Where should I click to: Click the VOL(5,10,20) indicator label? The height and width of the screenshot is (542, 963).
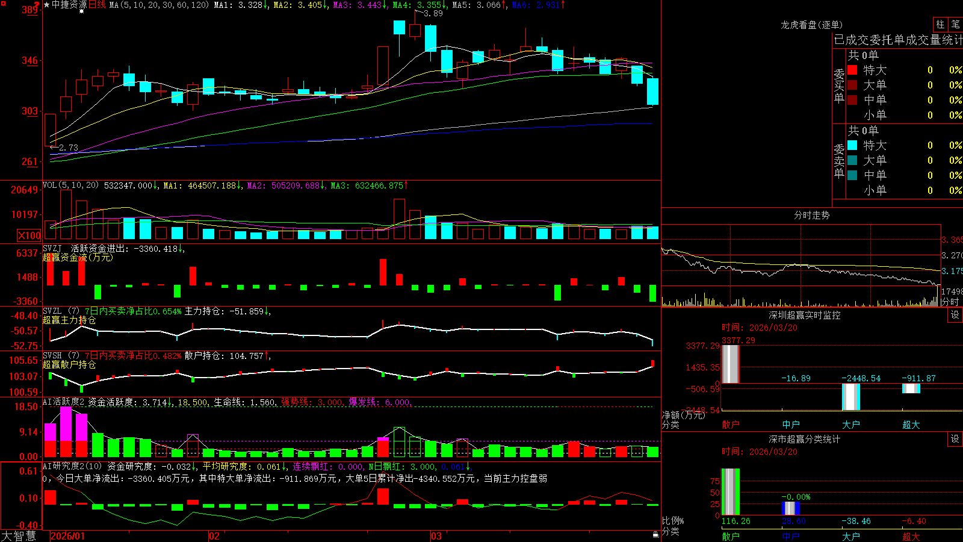point(70,185)
